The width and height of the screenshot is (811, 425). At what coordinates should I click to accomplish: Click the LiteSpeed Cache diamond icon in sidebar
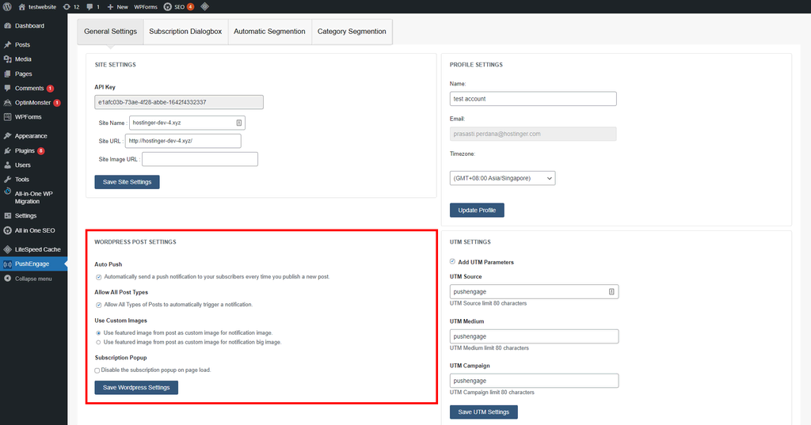coord(7,249)
